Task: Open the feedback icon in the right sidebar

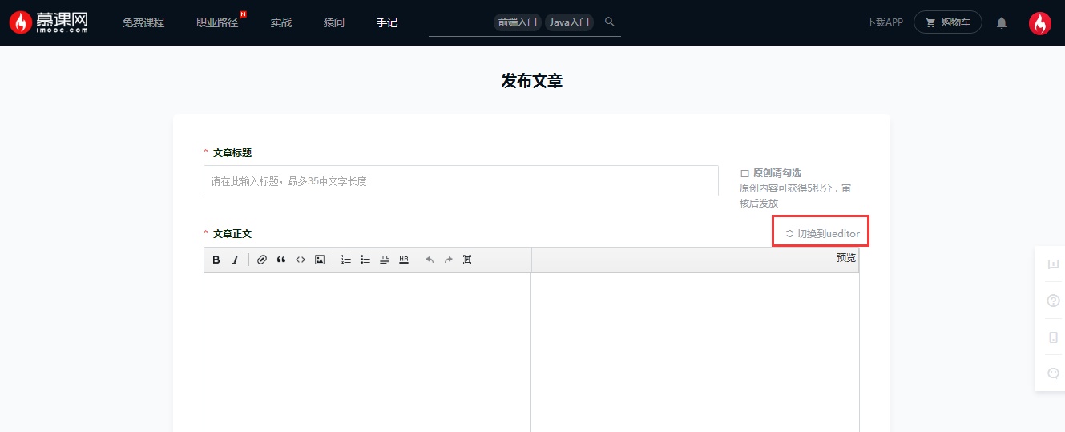Action: click(x=1053, y=264)
